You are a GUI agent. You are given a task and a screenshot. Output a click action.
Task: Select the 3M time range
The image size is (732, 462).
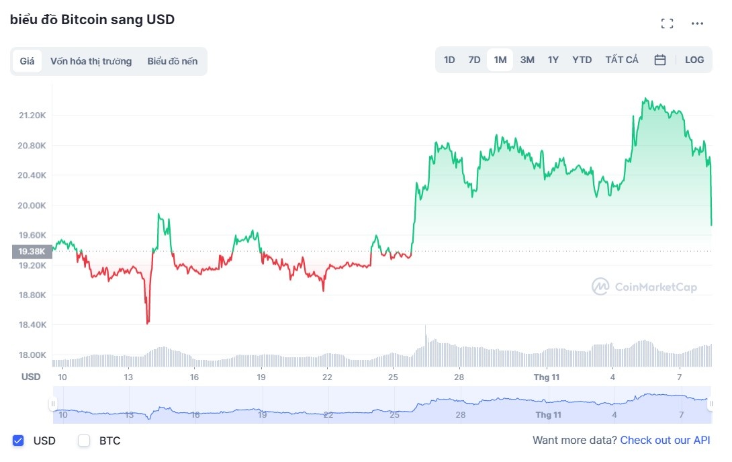click(x=527, y=59)
